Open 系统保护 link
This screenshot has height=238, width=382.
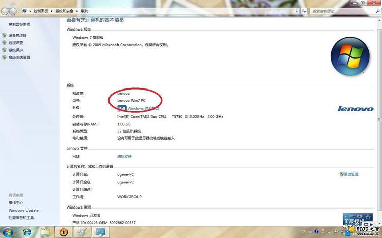[16, 50]
